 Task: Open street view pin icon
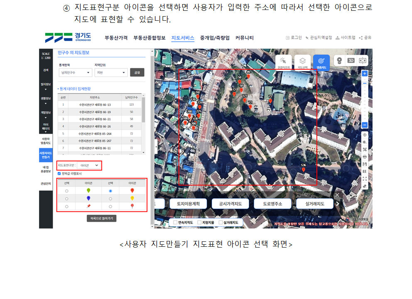pos(339,61)
